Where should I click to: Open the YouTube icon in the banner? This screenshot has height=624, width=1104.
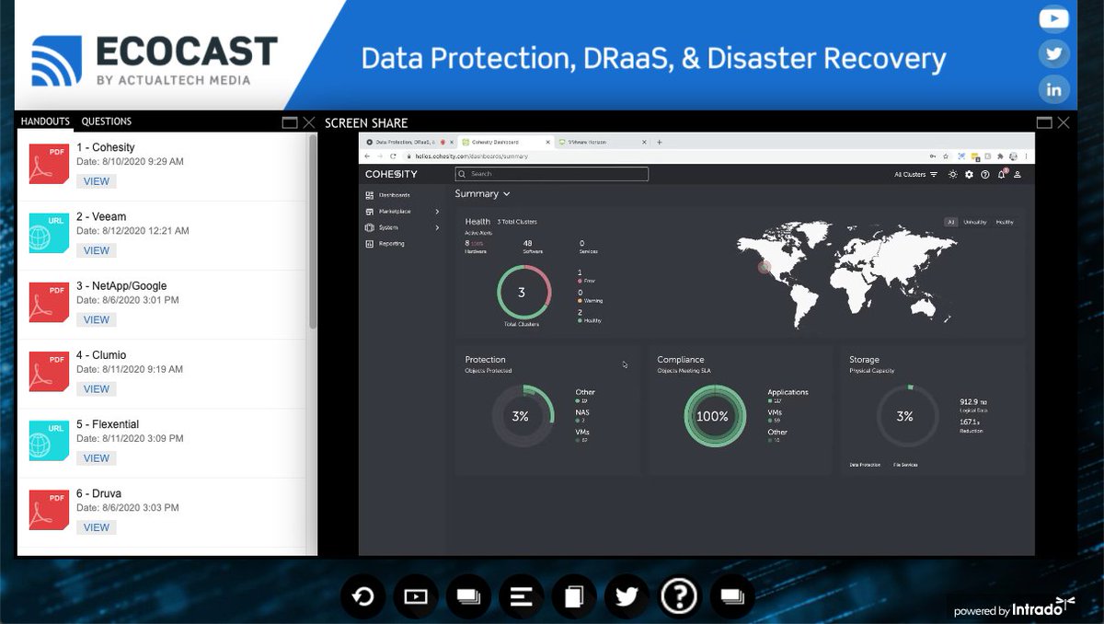[1054, 18]
